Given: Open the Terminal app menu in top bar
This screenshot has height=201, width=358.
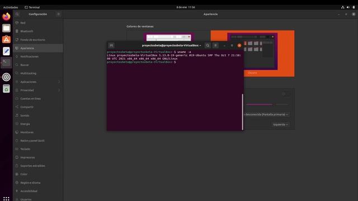Looking at the screenshot, I should [x=32, y=7].
